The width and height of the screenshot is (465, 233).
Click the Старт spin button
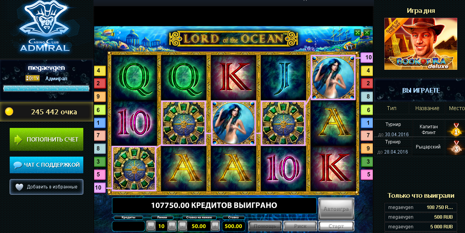[x=336, y=226]
